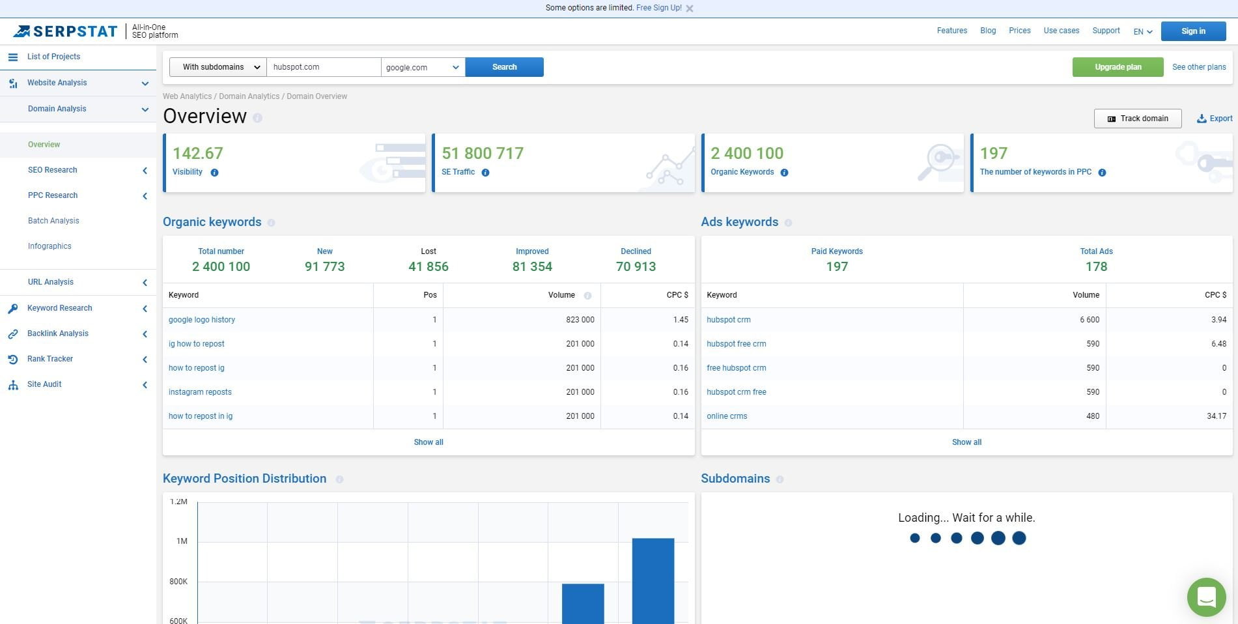Select Infographics in sidebar
This screenshot has width=1238, height=624.
click(x=49, y=246)
